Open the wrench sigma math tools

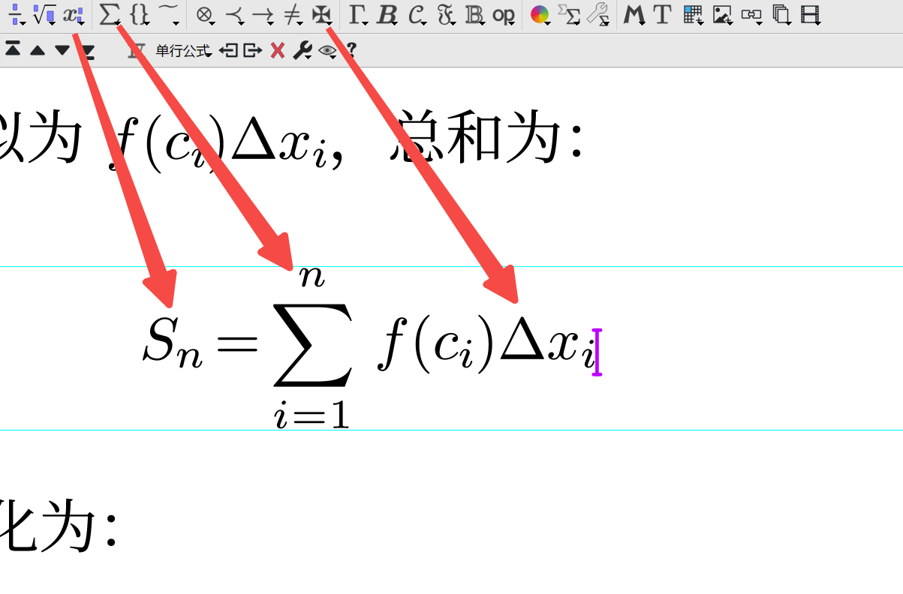tap(598, 14)
